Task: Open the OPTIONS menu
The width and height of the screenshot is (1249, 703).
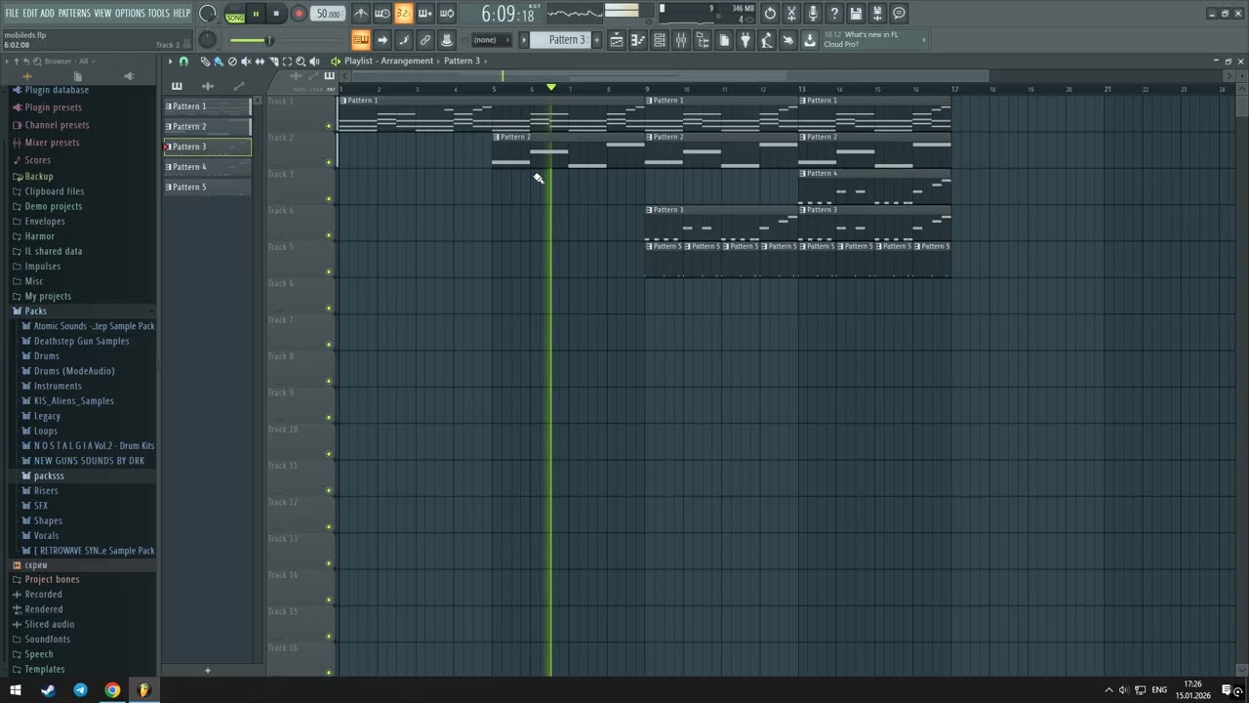Action: point(130,13)
